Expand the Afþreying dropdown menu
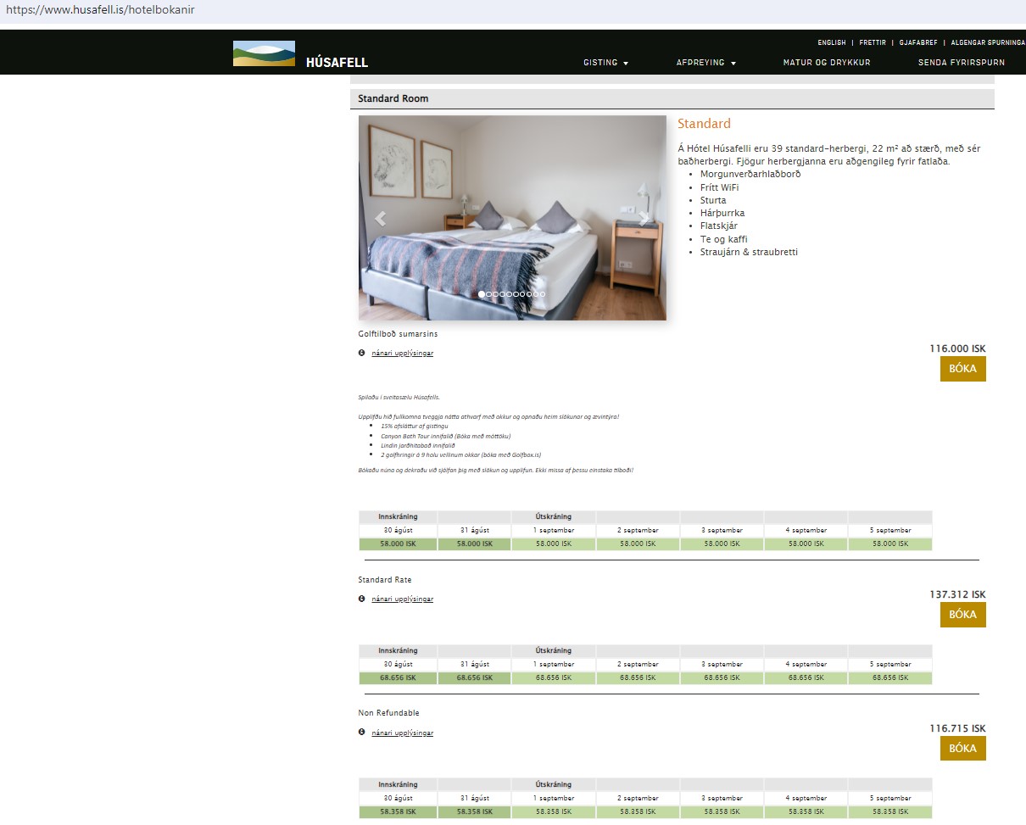The height and width of the screenshot is (825, 1026). pyautogui.click(x=705, y=63)
